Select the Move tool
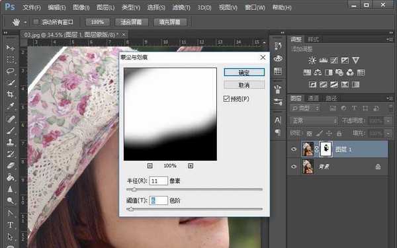This screenshot has height=248, width=397. pyautogui.click(x=11, y=48)
